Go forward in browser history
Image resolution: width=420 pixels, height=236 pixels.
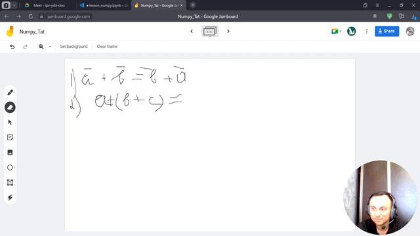[18, 16]
